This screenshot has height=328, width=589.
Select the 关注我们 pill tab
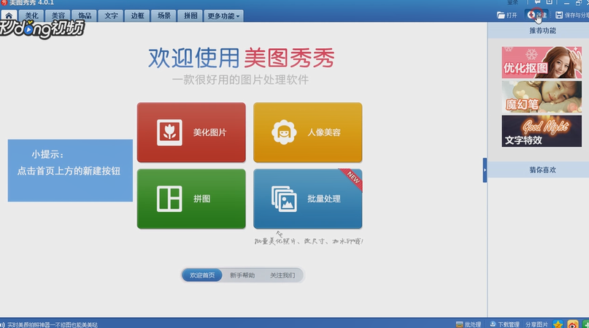[282, 275]
